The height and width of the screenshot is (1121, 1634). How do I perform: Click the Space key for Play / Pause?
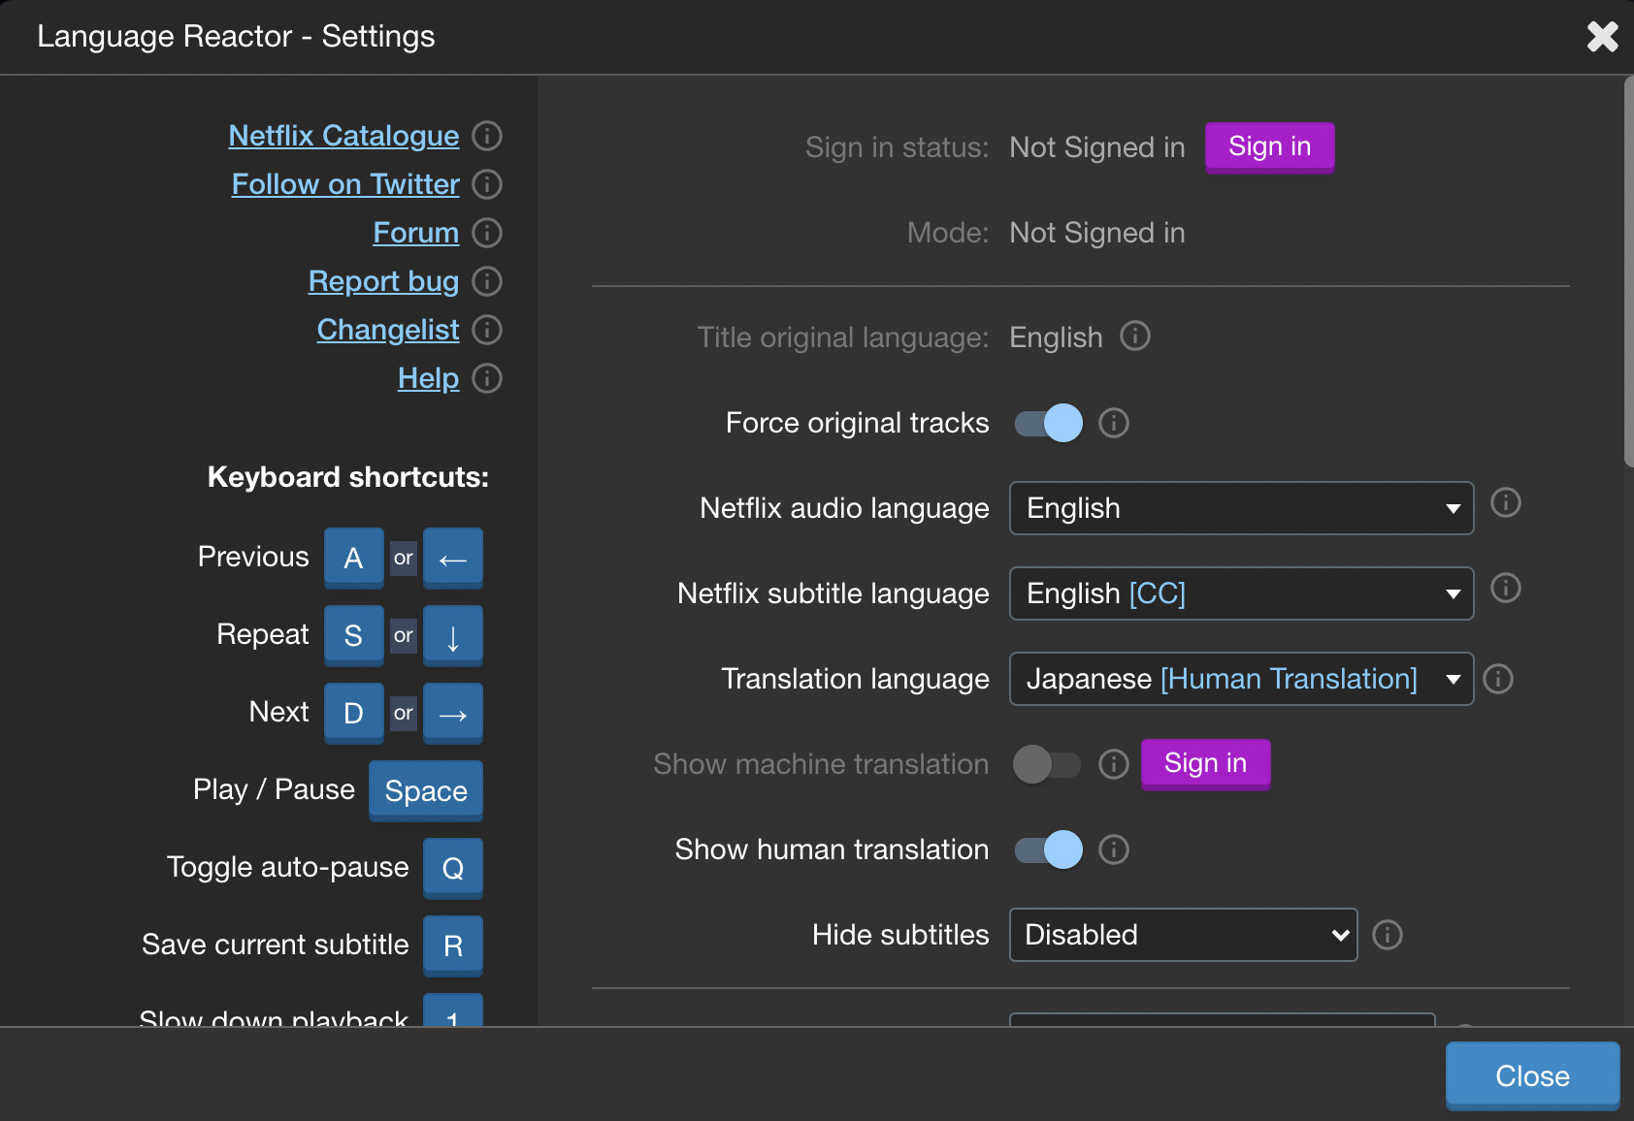(426, 790)
